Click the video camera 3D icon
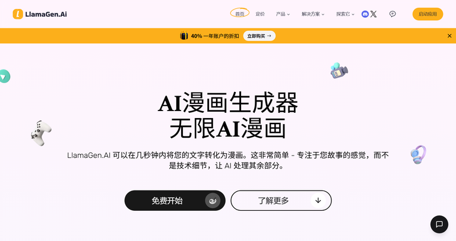Image resolution: width=456 pixels, height=241 pixels. coord(339,71)
